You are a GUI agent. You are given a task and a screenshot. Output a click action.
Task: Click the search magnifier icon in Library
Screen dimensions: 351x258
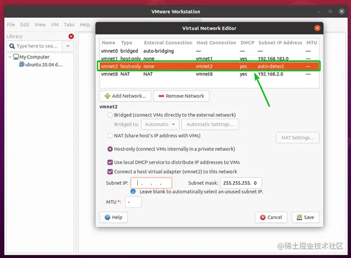click(12, 46)
